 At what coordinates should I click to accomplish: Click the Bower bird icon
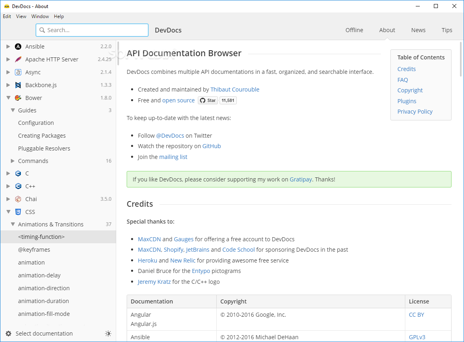click(x=18, y=98)
